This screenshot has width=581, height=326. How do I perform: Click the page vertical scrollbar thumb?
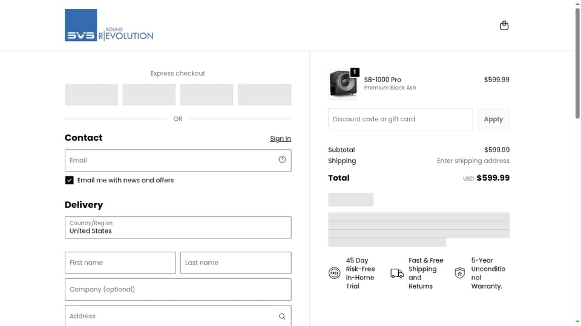point(577,63)
